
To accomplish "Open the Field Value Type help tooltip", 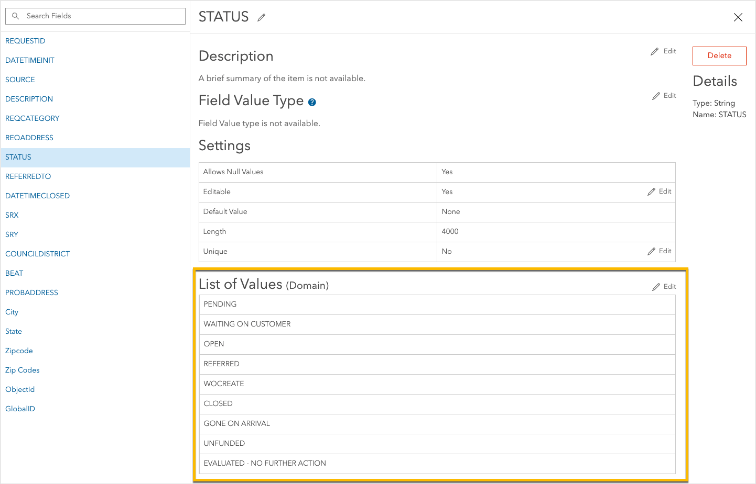I will point(312,102).
